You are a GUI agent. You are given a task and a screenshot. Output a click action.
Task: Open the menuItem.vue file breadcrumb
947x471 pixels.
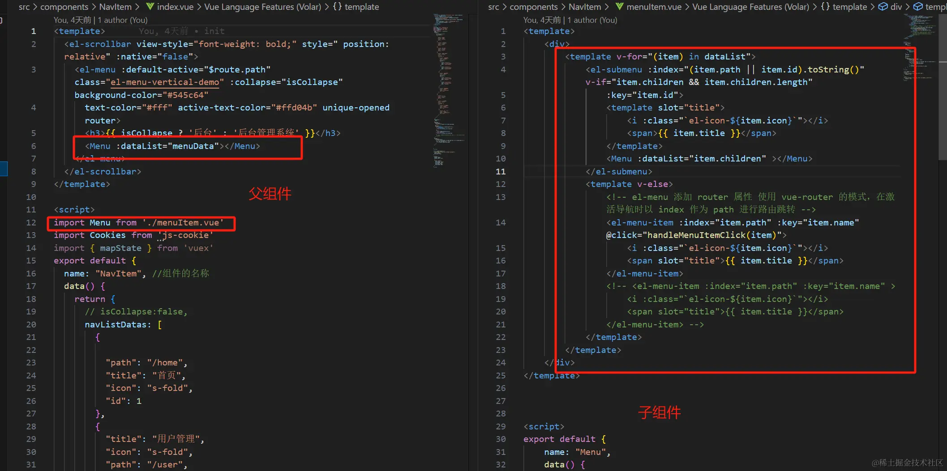coord(654,7)
